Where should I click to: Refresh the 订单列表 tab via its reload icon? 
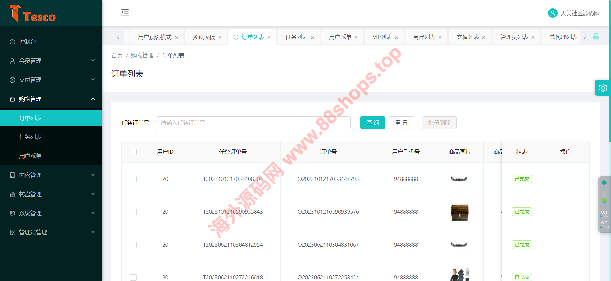click(x=236, y=37)
